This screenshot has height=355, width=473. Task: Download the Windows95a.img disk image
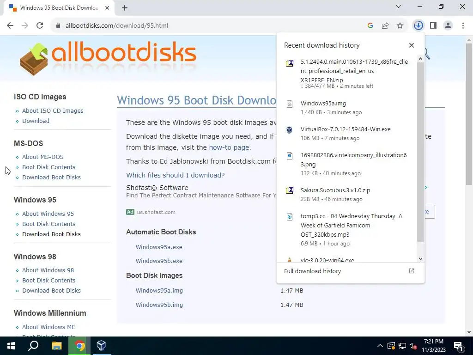point(159,290)
